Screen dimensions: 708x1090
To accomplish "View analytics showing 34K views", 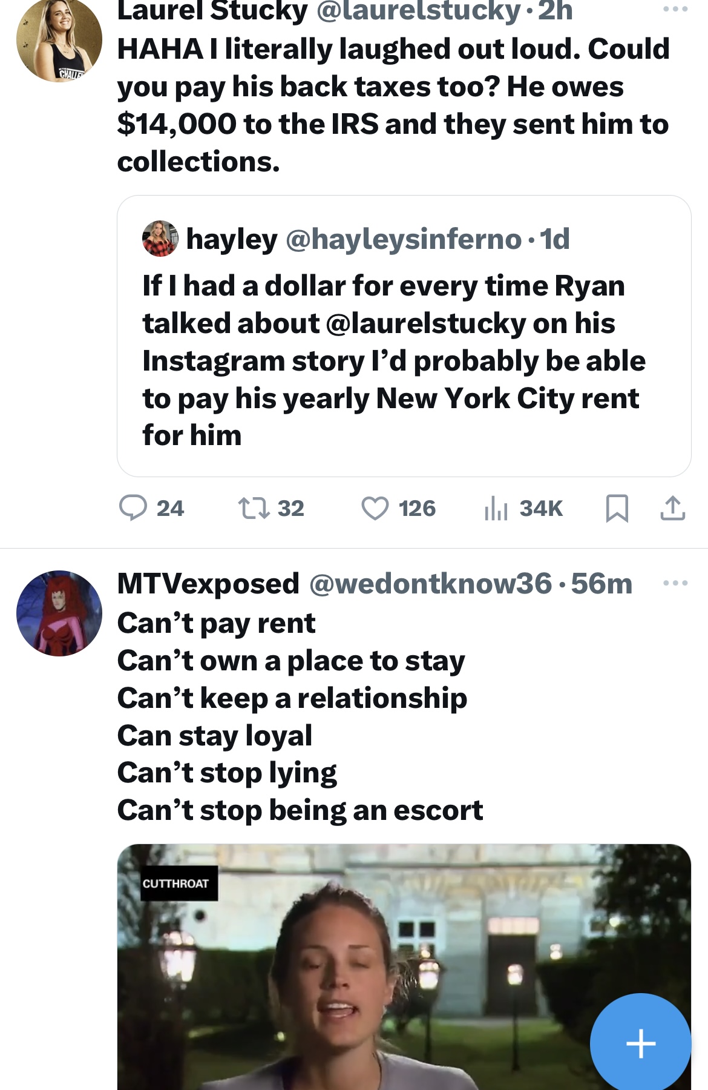I will click(523, 508).
